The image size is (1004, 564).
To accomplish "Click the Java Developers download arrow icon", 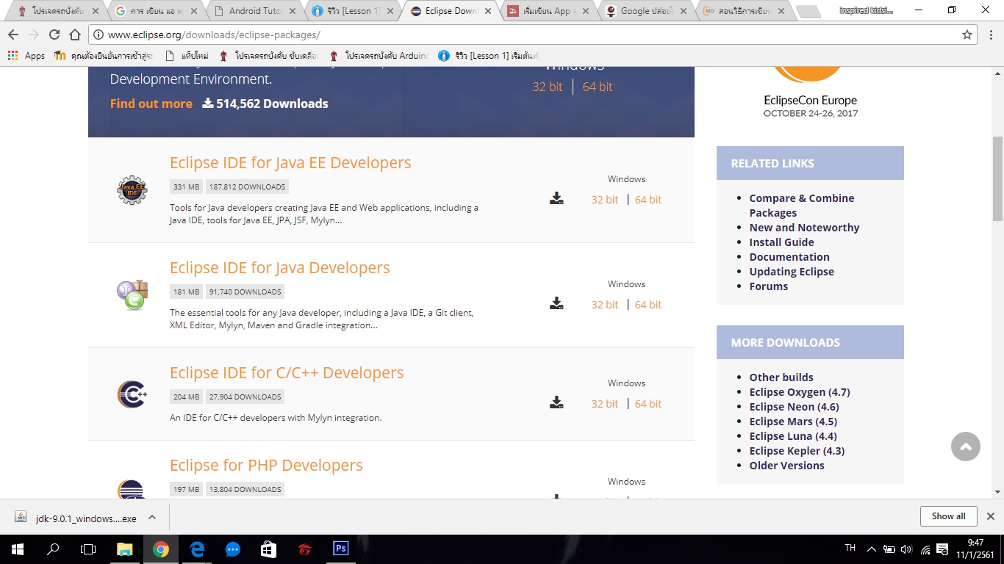I will coord(556,303).
